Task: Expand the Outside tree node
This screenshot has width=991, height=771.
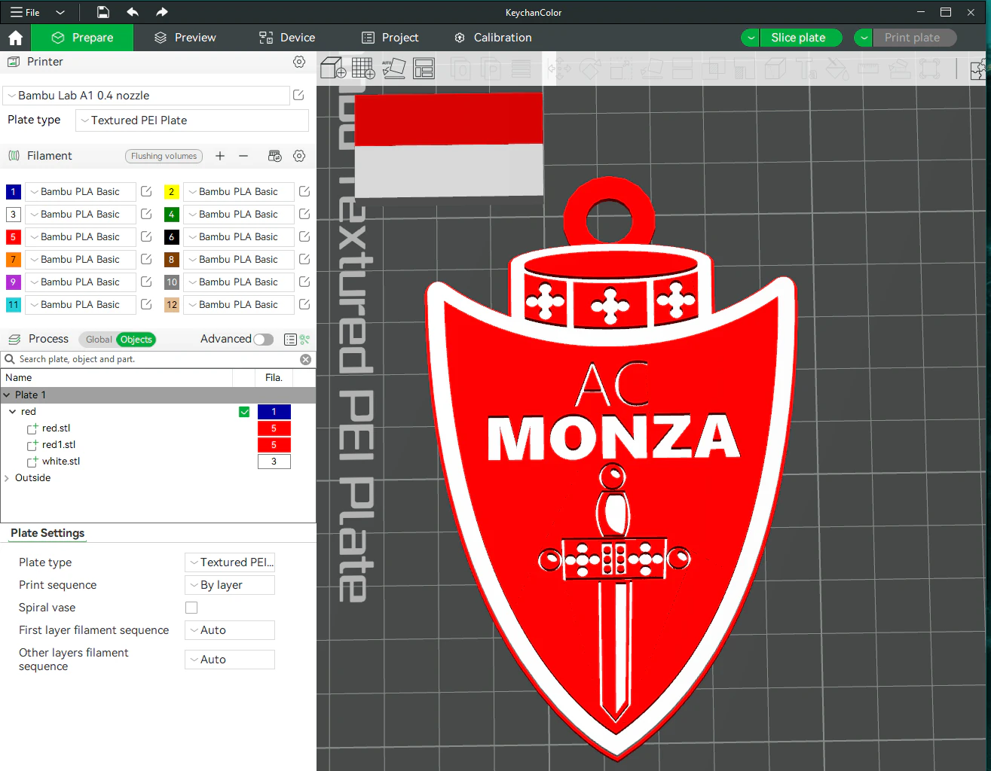Action: 7,478
